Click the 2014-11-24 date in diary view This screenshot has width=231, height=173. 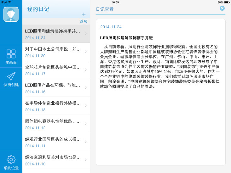coord(111,27)
